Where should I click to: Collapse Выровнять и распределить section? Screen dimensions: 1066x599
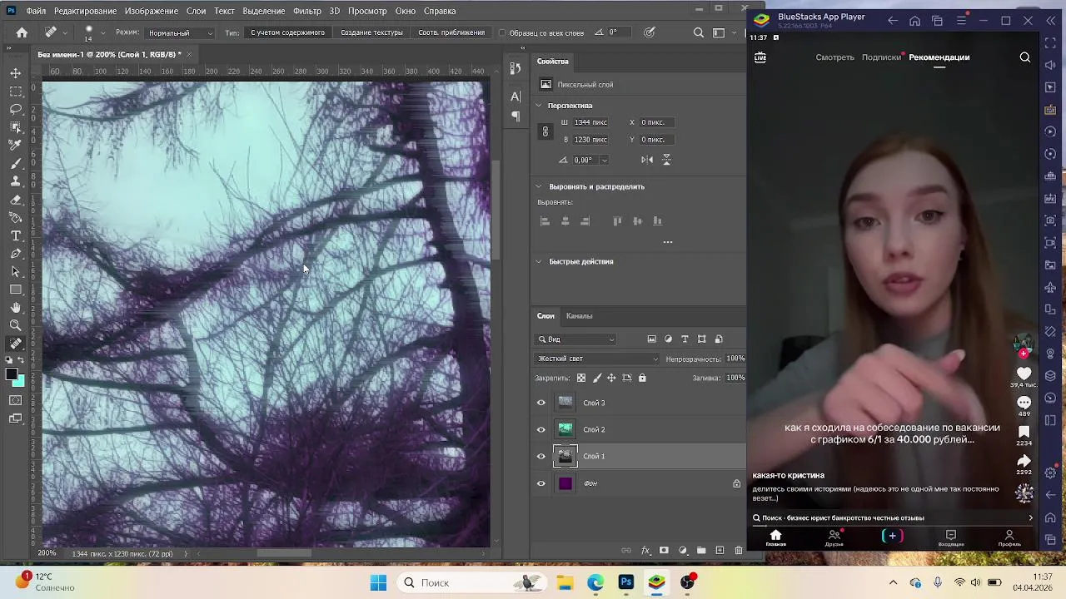point(539,186)
